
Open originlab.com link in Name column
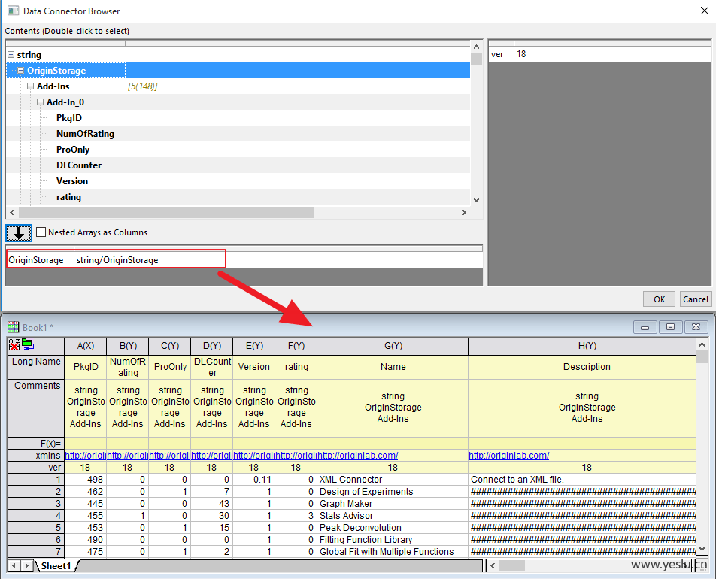click(x=358, y=455)
